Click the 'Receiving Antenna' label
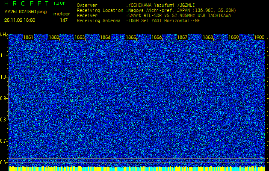This screenshot has width=269, height=171. click(99, 21)
